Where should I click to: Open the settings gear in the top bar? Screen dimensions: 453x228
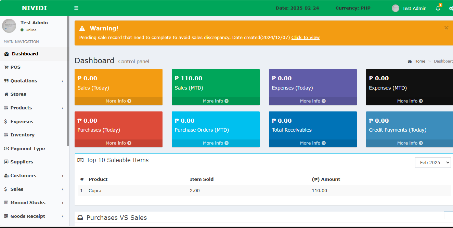tap(451, 8)
